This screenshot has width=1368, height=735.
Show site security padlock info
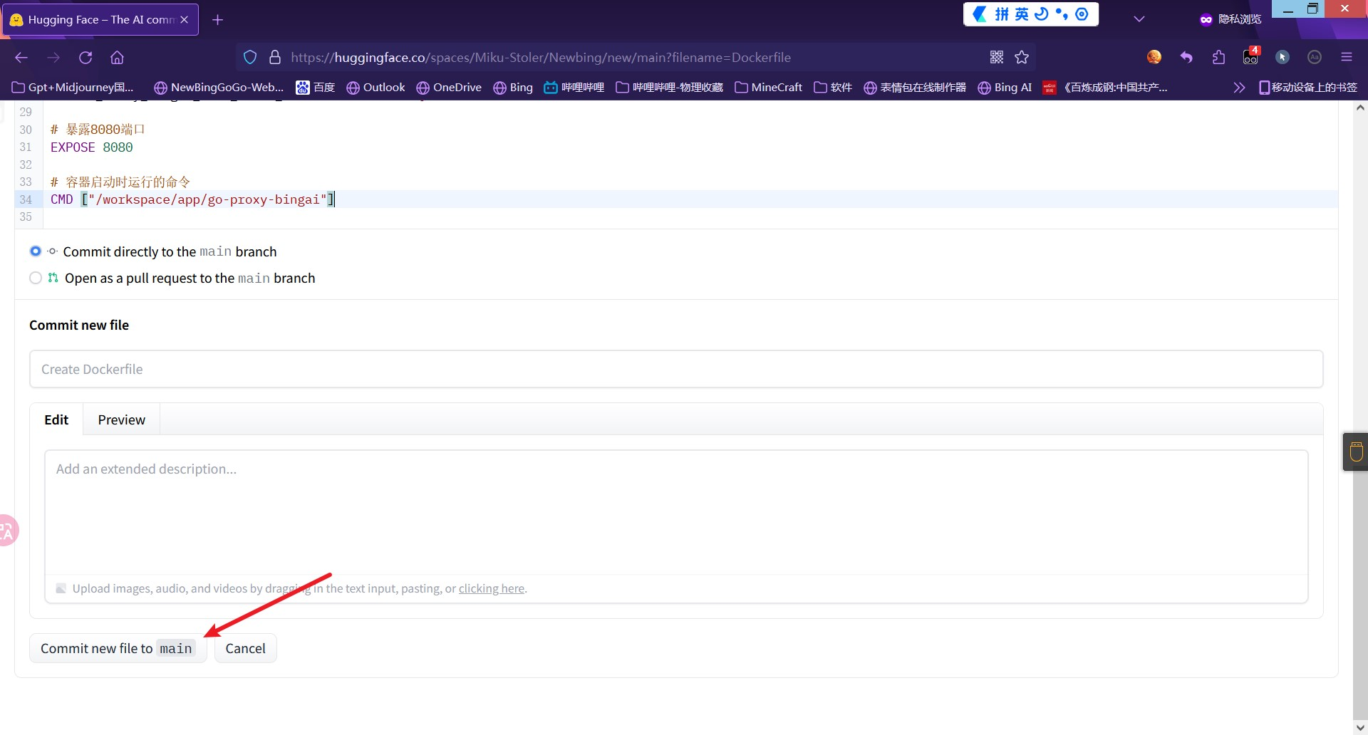click(275, 58)
